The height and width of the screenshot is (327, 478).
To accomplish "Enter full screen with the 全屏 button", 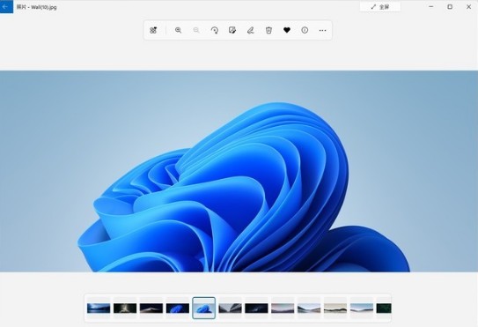I will pos(380,7).
